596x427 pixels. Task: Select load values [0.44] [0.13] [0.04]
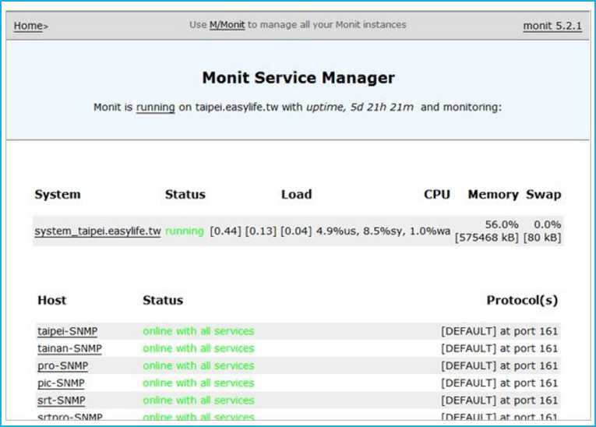[261, 231]
